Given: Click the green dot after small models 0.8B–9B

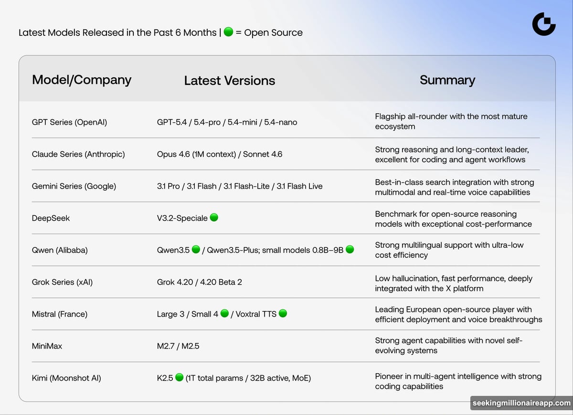Looking at the screenshot, I should (350, 250).
